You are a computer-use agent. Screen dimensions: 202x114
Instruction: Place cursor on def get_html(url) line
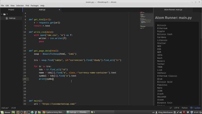point(40,20)
